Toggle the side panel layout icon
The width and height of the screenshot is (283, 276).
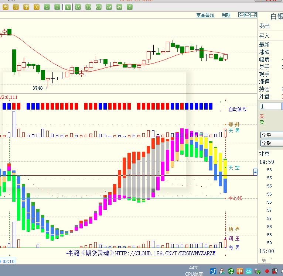[x=253, y=15]
